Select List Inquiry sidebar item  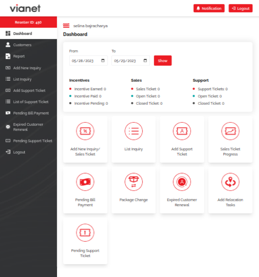(29, 79)
